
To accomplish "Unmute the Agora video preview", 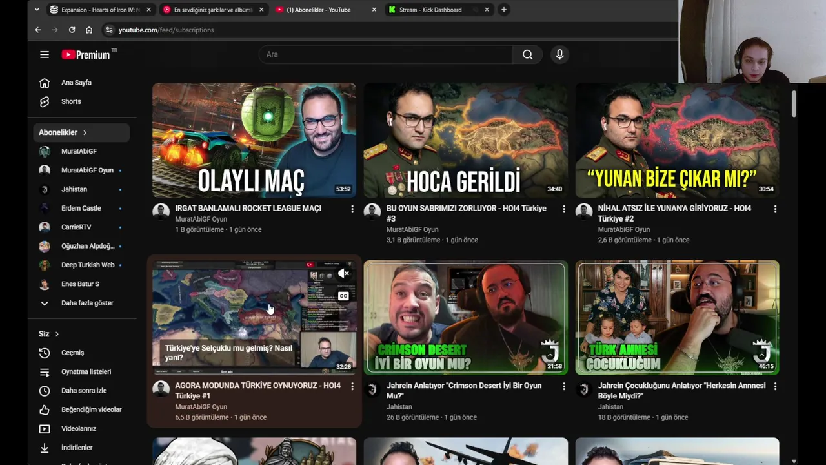I will [343, 274].
